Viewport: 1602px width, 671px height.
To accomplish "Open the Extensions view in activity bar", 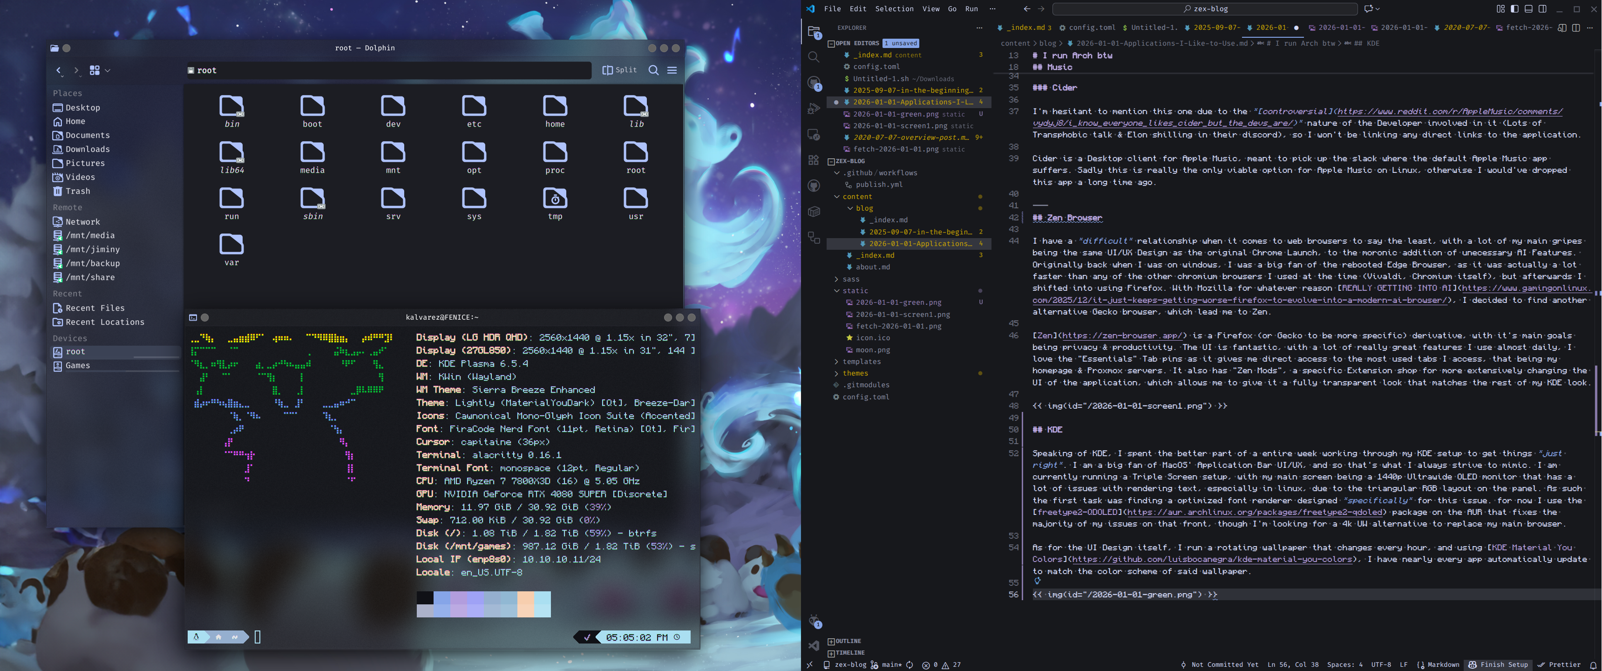I will (x=814, y=160).
